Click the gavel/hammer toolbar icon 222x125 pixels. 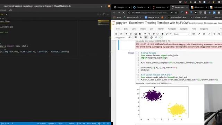(141, 37)
